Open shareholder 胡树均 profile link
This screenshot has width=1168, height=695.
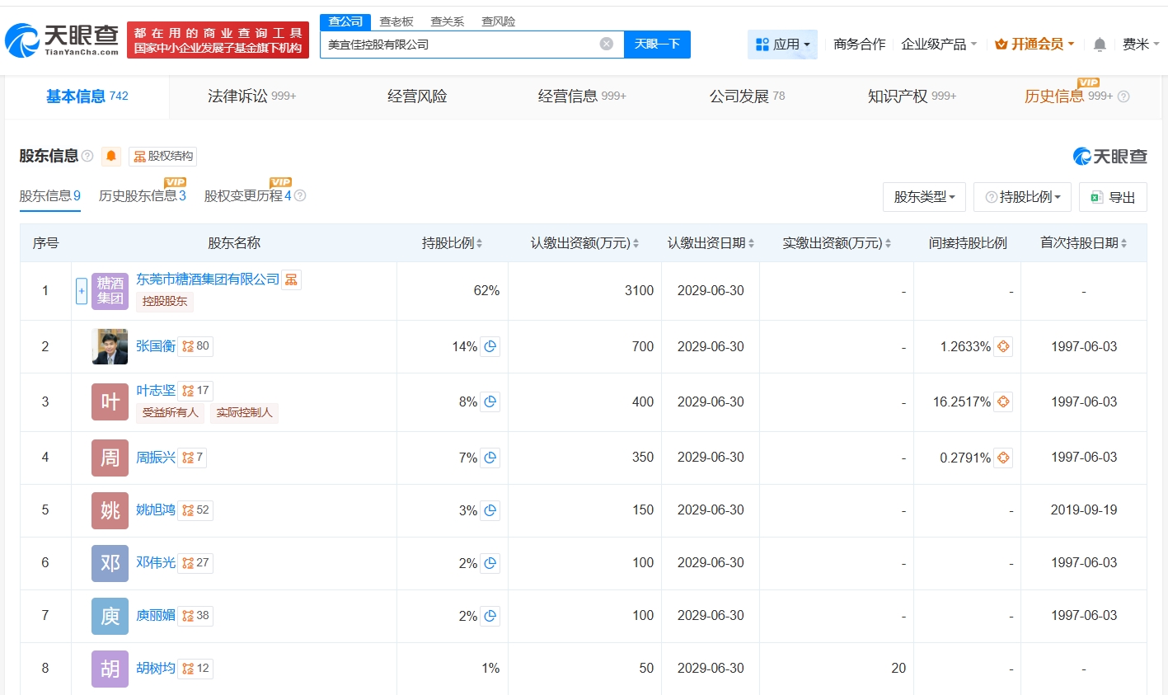click(x=156, y=669)
